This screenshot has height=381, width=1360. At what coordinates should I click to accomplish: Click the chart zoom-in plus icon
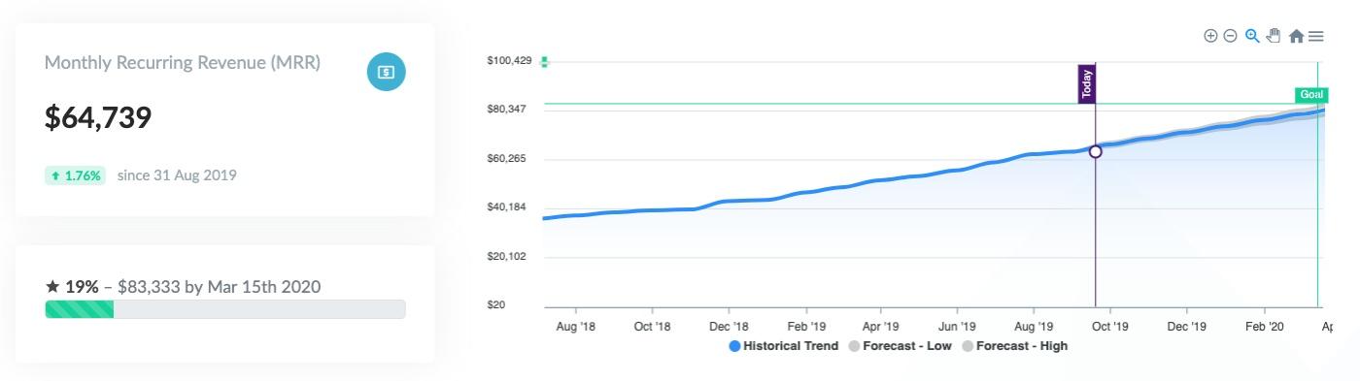[x=1210, y=36]
